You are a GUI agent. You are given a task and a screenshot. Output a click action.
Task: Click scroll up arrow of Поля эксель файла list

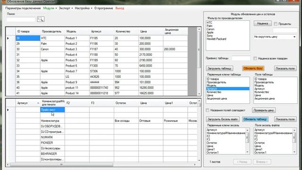[294, 130]
